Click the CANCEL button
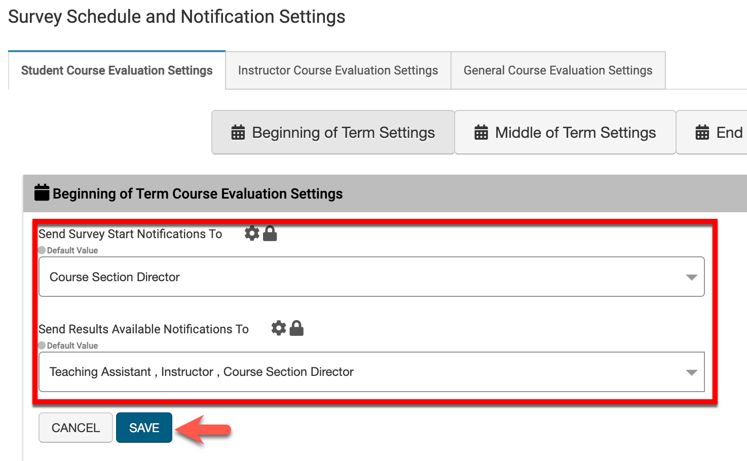Screen dimensions: 747x461 pos(76,428)
